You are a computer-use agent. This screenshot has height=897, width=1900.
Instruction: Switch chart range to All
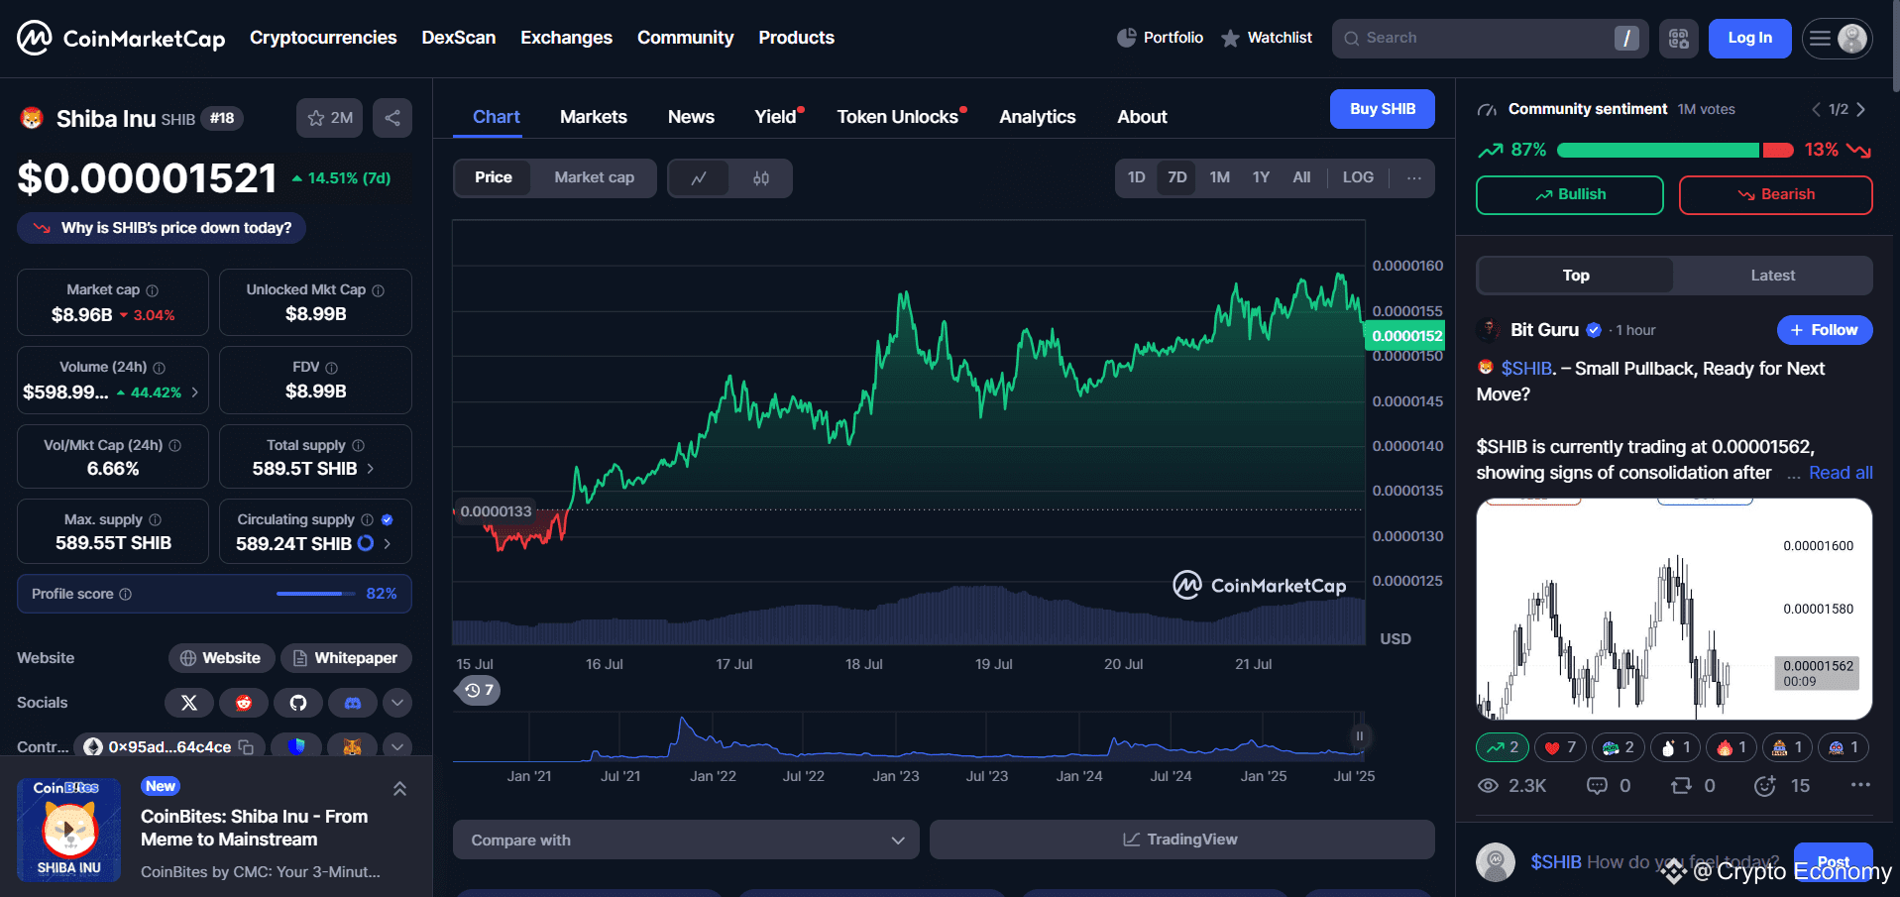coord(1301,177)
